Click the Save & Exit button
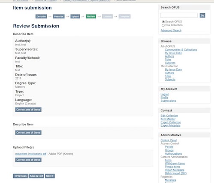214x183 pixels. tap(36, 176)
